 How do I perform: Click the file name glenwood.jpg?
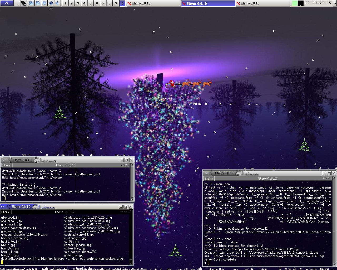point(11,218)
